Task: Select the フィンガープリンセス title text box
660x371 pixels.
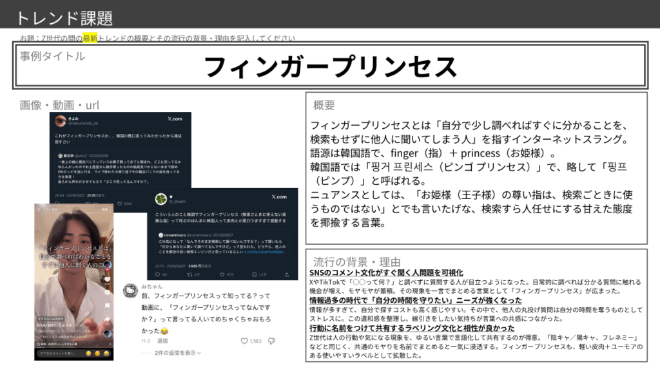Action: coord(329,66)
